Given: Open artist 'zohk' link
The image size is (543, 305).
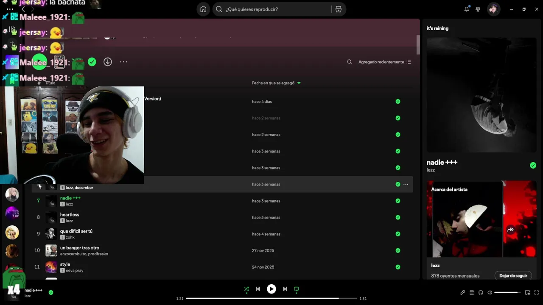Looking at the screenshot, I should (70, 237).
